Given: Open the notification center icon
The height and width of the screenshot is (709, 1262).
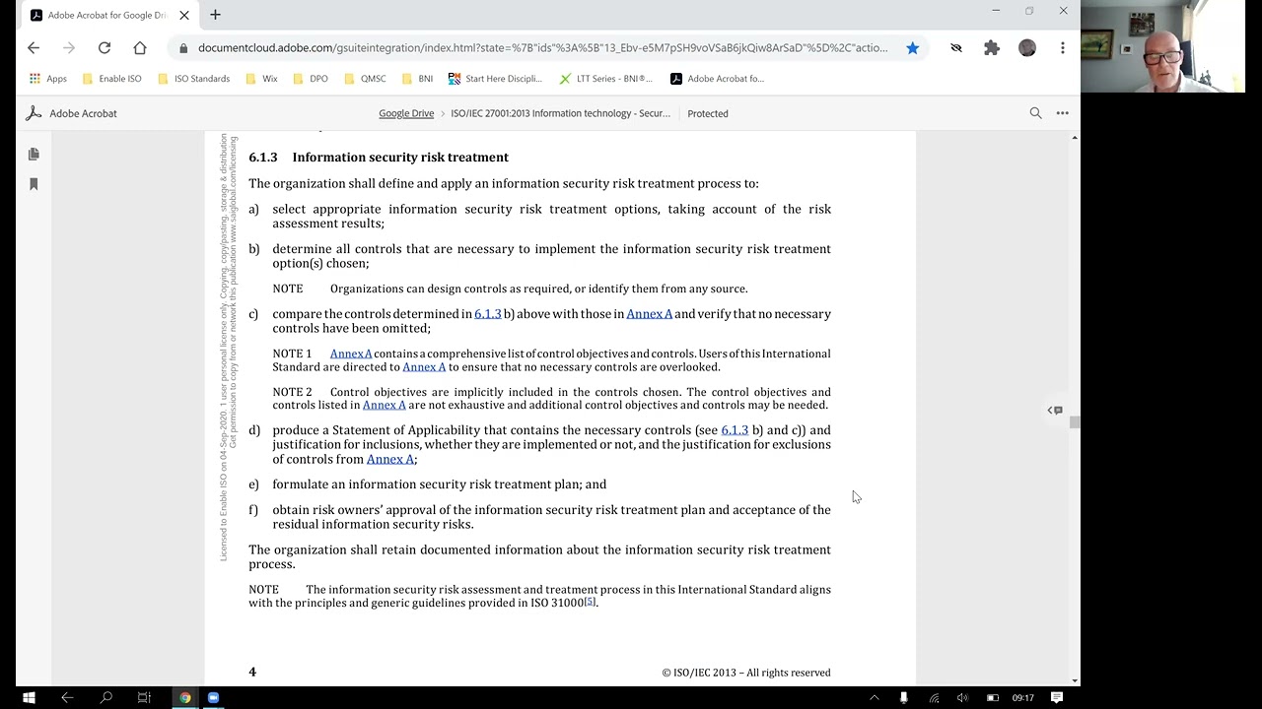Looking at the screenshot, I should pos(1057,697).
